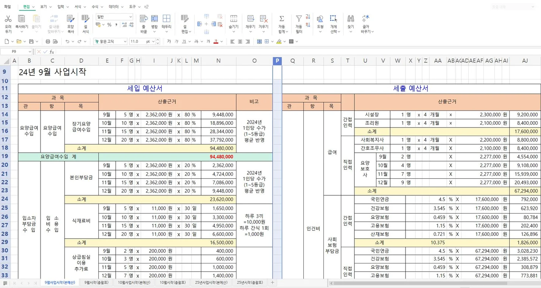Viewport: 541px width, 288px height.
Task: Toggle 줄 바꿈 wrap text
Action: click(x=144, y=19)
